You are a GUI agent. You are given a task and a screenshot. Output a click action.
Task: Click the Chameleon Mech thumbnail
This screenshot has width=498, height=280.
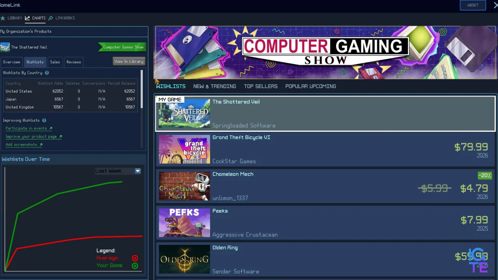(184, 186)
